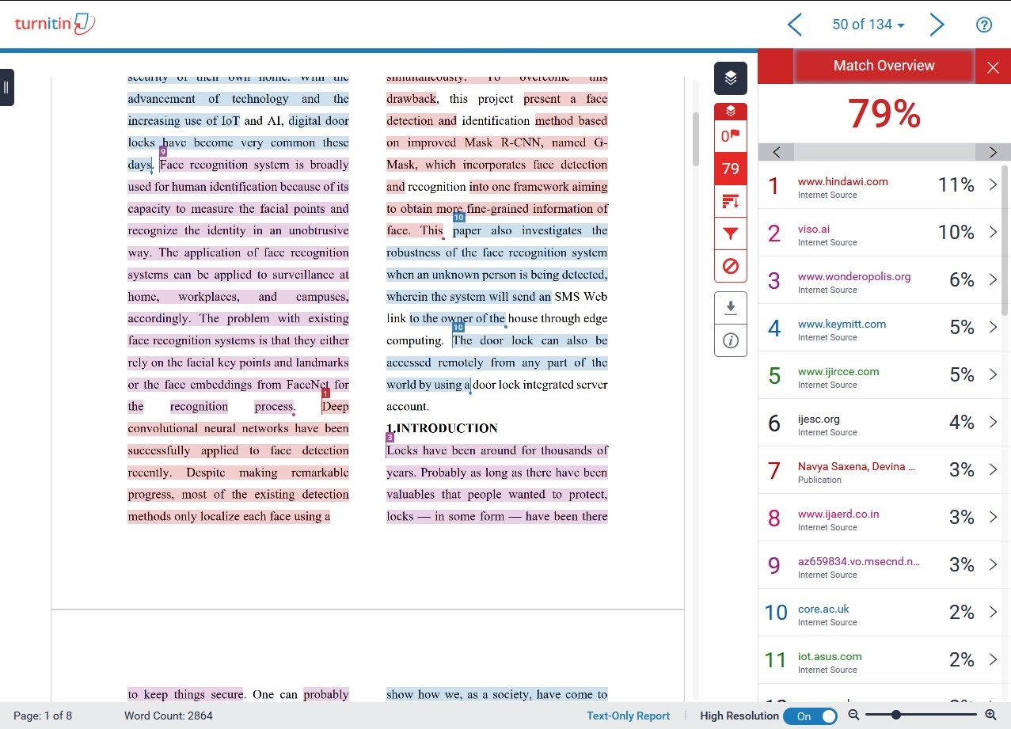The width and height of the screenshot is (1011, 729).
Task: Open the submission info icon
Action: click(x=730, y=340)
